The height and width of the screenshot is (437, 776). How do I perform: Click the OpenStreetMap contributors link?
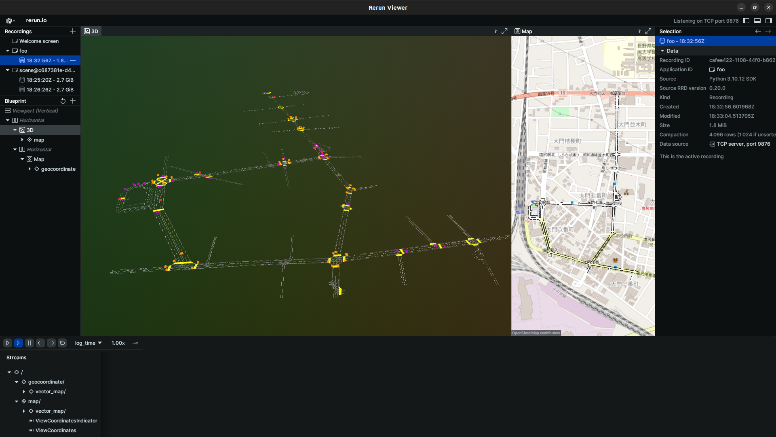point(536,333)
